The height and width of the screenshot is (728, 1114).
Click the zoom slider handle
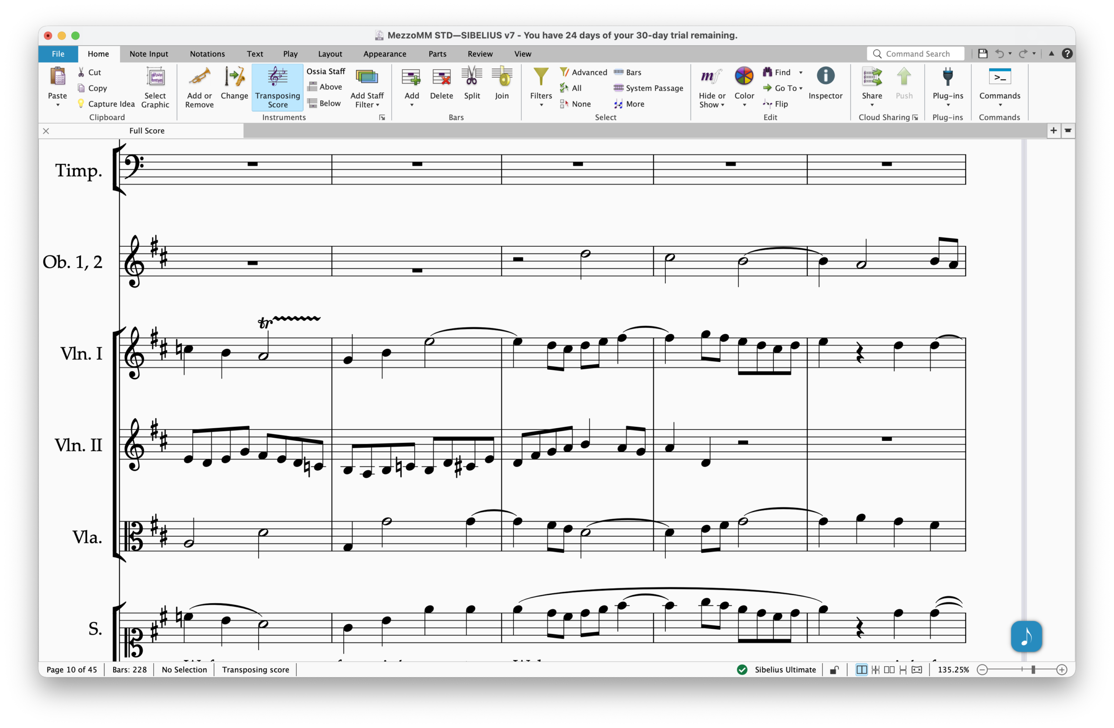[1033, 670]
